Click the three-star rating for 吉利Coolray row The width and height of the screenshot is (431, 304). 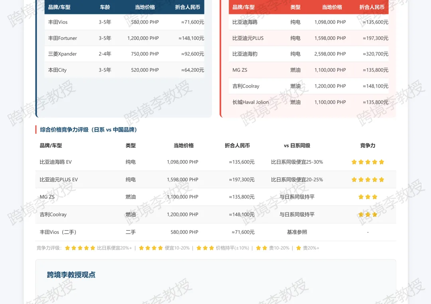(368, 214)
